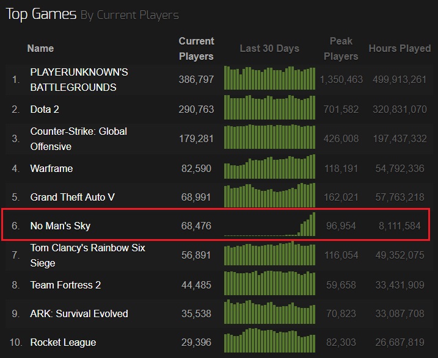
Task: Select hours played value 49,352,075
Action: (400, 255)
